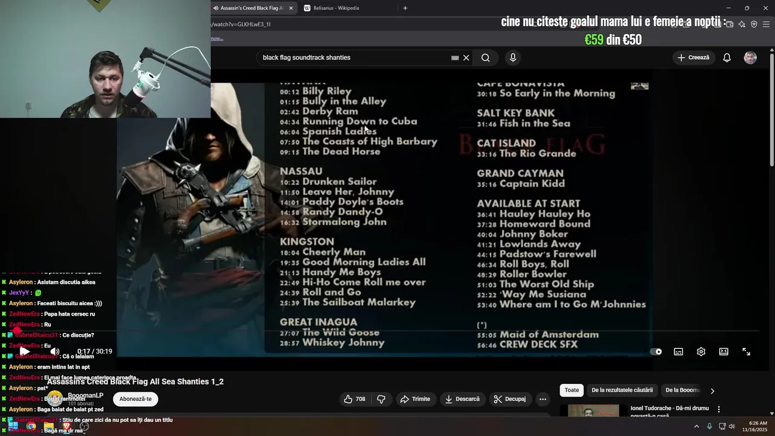
Task: Open the on-screen keyboard icon in search
Action: [455, 58]
